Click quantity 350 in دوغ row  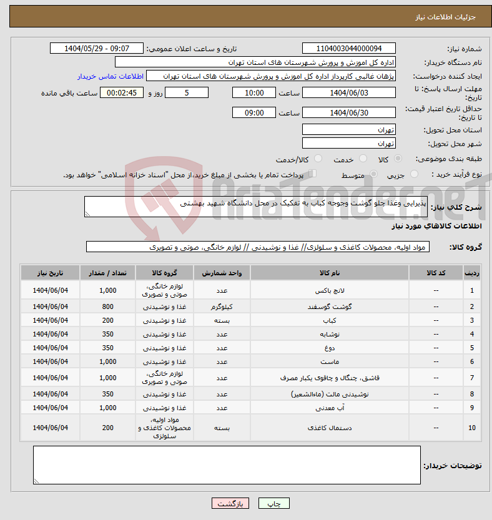(107, 348)
